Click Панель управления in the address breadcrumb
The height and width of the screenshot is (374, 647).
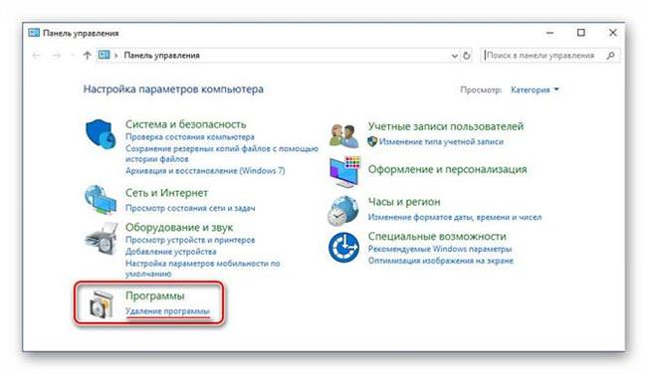tap(161, 56)
